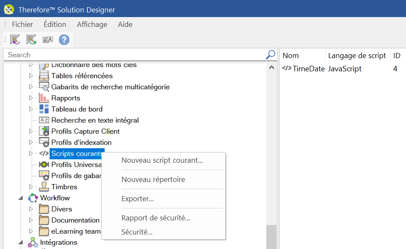
Task: Sort by Langage de script column header
Action: pos(357,56)
